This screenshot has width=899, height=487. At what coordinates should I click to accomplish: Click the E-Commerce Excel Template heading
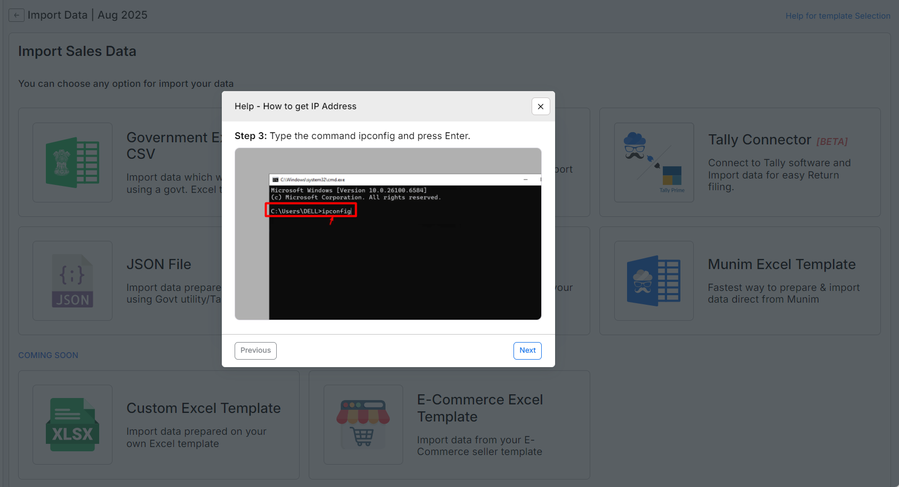pos(479,408)
